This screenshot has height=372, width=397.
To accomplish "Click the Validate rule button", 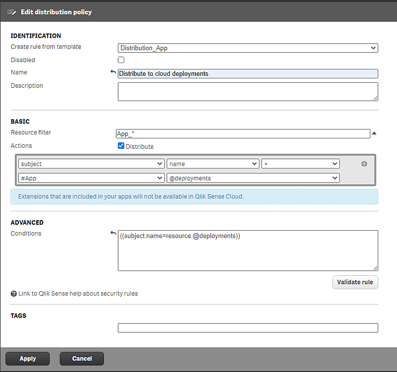I will click(355, 282).
